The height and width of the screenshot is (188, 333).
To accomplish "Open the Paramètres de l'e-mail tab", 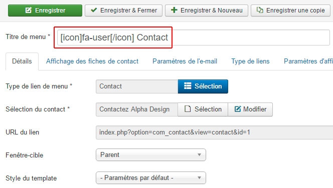I will (185, 61).
